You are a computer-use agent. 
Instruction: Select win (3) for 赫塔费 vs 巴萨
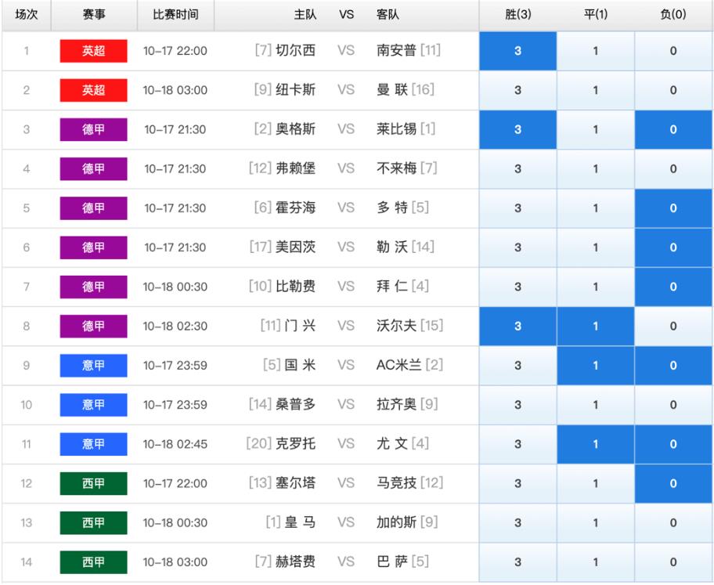click(x=517, y=562)
